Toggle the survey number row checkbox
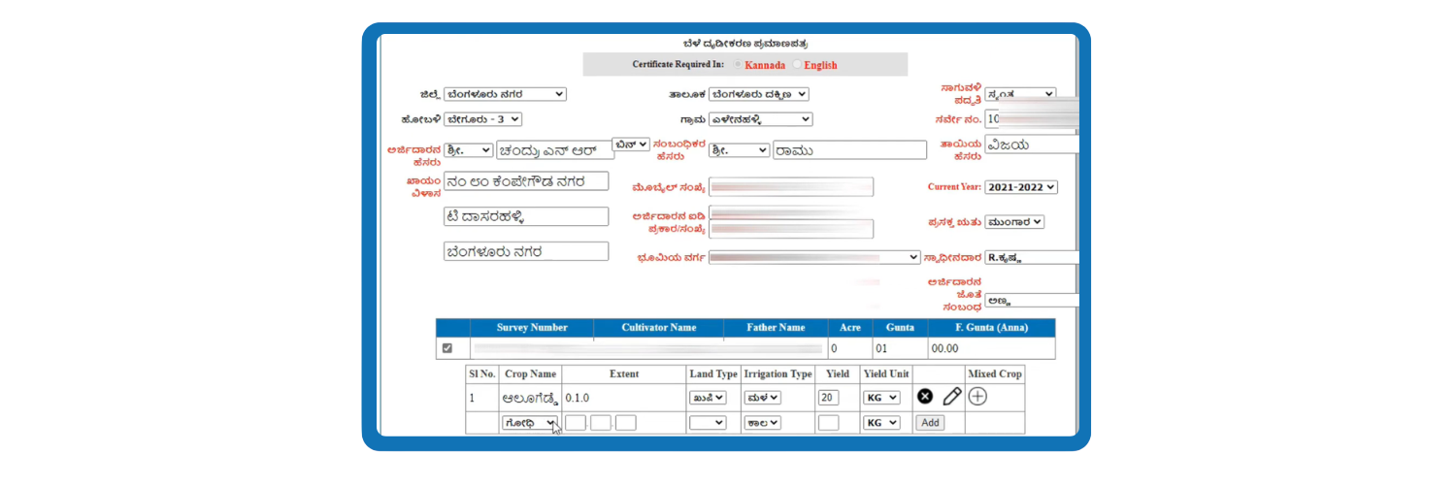Viewport: 1456px width, 485px height. click(447, 348)
